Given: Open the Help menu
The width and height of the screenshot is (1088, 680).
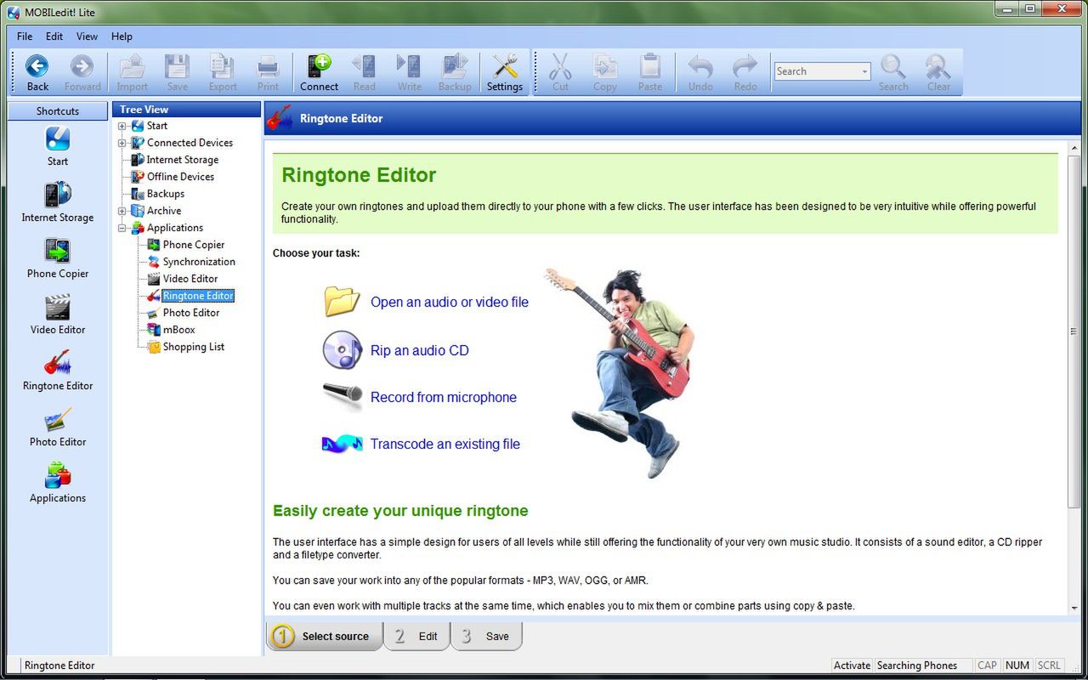Looking at the screenshot, I should click(122, 37).
